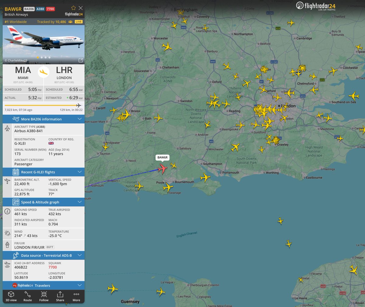The image size is (365, 307).
Task: Click the yellow flight progress bar
Action: click(40, 105)
